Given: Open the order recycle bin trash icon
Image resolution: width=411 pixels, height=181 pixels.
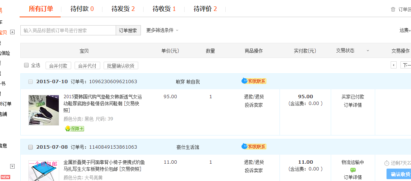Looking at the screenshot, I should [x=393, y=9].
